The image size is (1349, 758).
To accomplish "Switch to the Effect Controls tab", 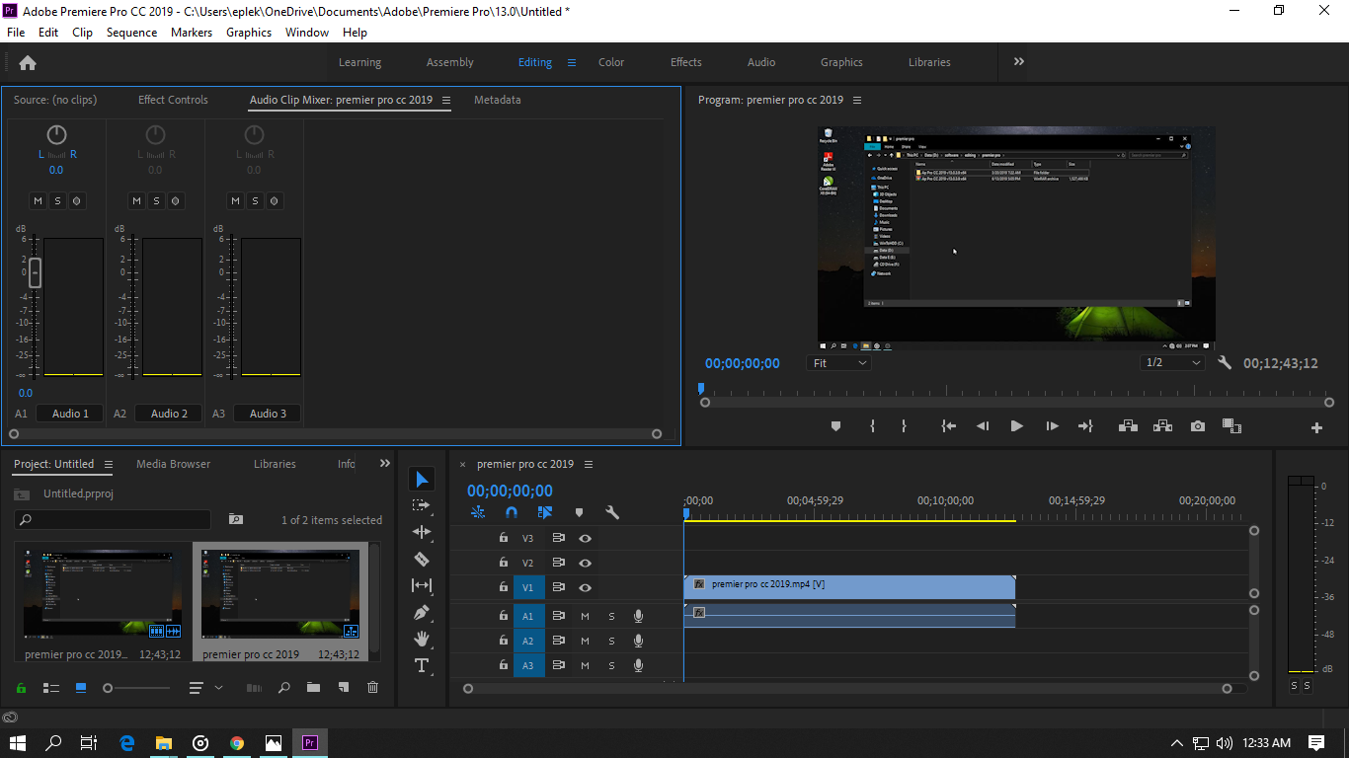I will (x=173, y=100).
